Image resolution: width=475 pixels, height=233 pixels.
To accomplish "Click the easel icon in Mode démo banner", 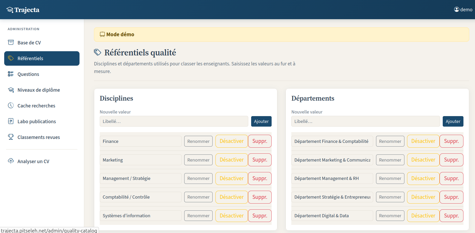I will point(102,34).
